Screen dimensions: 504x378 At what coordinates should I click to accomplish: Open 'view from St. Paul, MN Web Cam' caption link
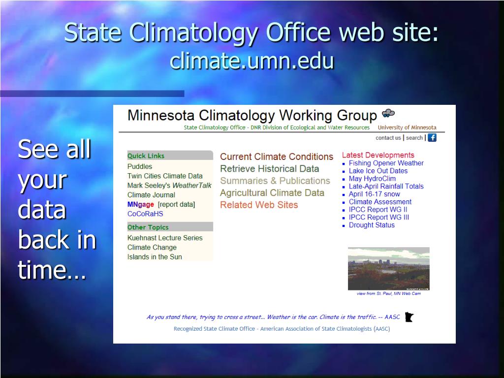389,293
